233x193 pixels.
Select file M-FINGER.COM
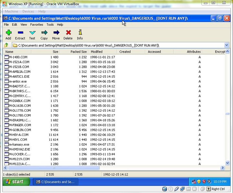point(20,125)
